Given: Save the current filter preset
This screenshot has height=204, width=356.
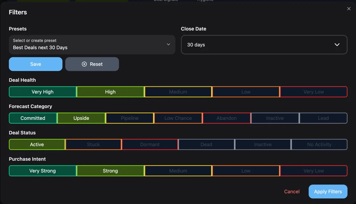Looking at the screenshot, I should coord(35,64).
